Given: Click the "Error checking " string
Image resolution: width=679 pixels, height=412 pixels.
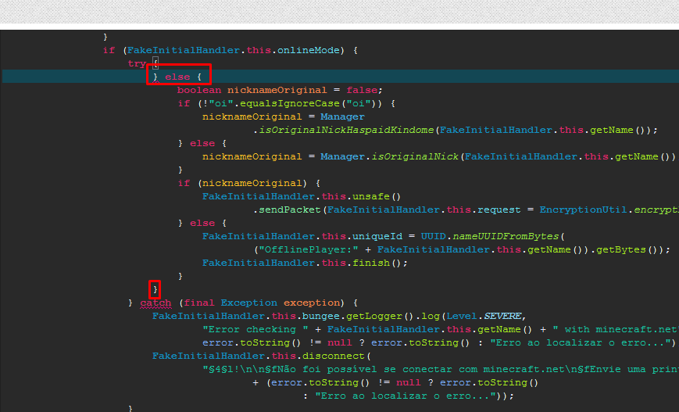Looking at the screenshot, I should tap(256, 329).
